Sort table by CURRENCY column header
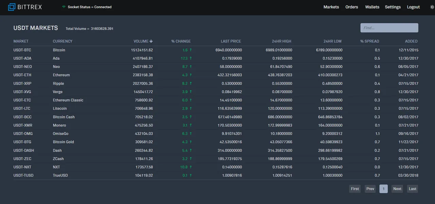Screen dimensions: 435x204 coord(63,41)
